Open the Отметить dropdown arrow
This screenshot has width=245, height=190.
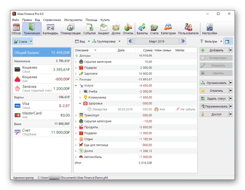[x=231, y=91]
